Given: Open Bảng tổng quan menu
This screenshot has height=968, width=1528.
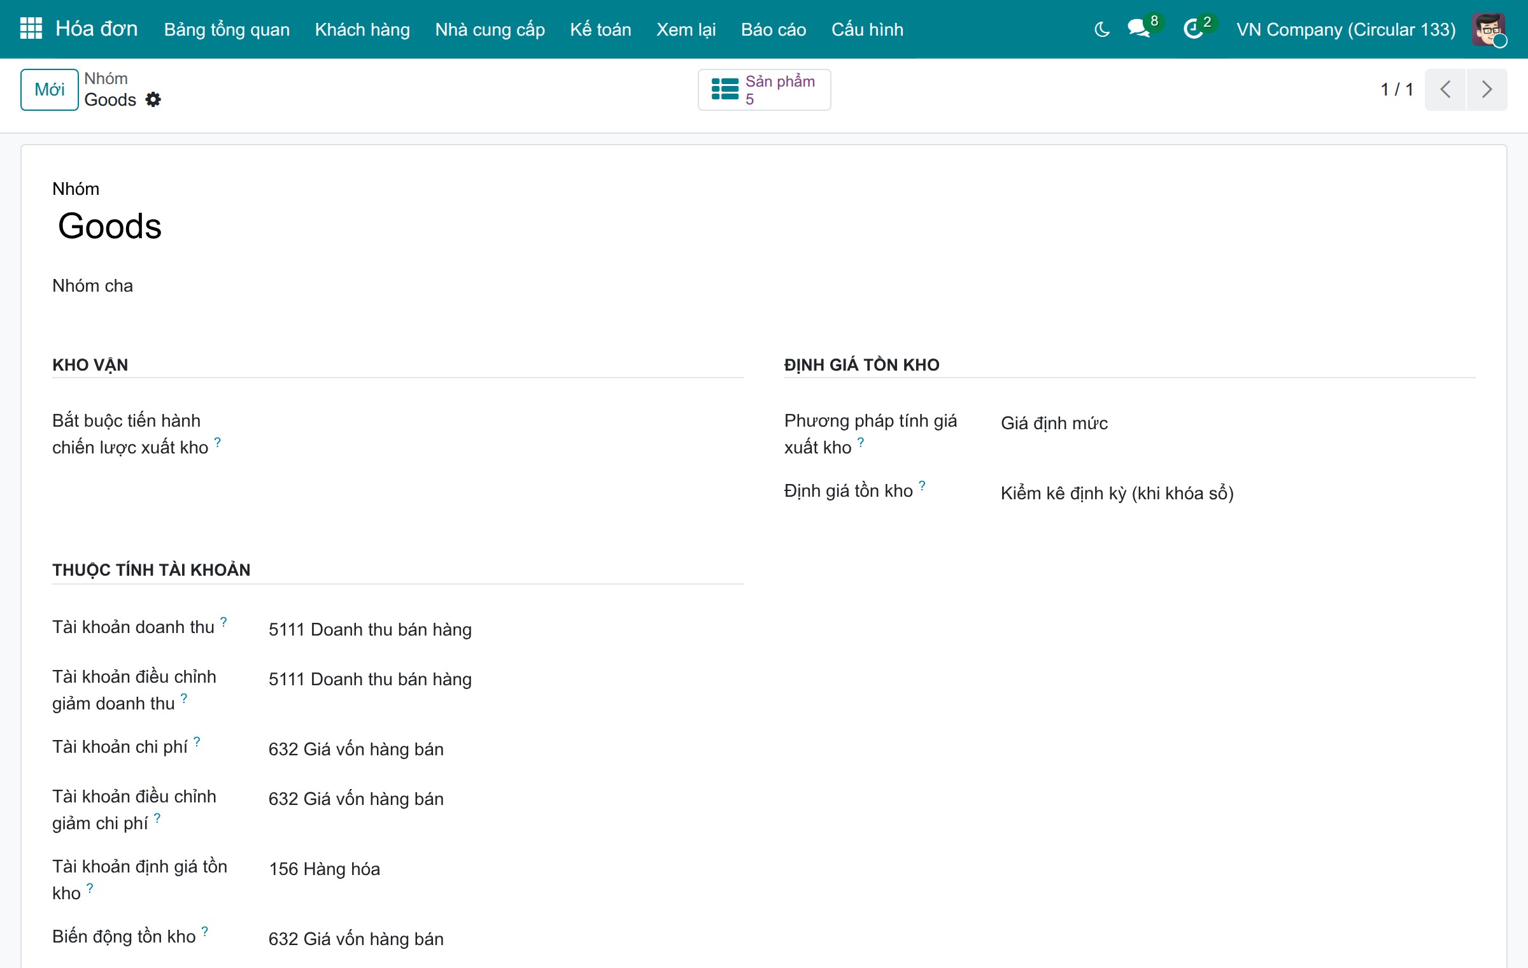Looking at the screenshot, I should tap(227, 29).
